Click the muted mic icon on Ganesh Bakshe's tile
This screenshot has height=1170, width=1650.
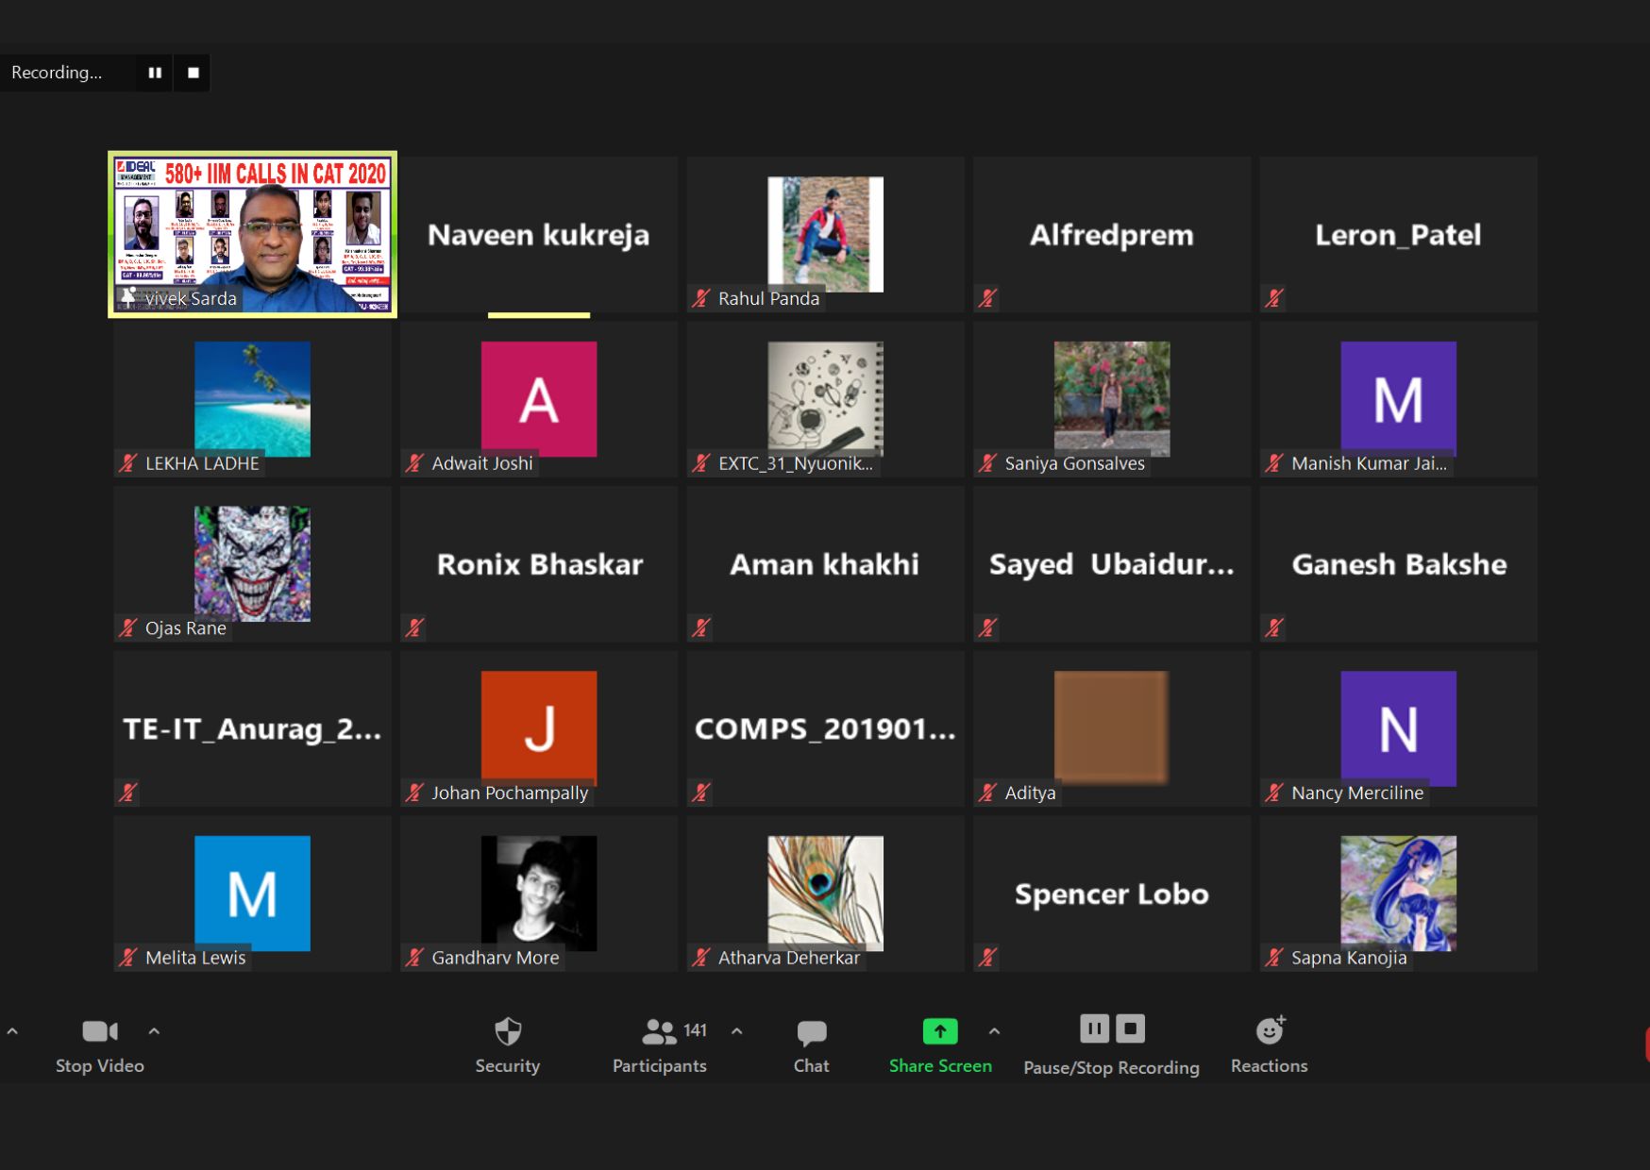pyautogui.click(x=1274, y=628)
